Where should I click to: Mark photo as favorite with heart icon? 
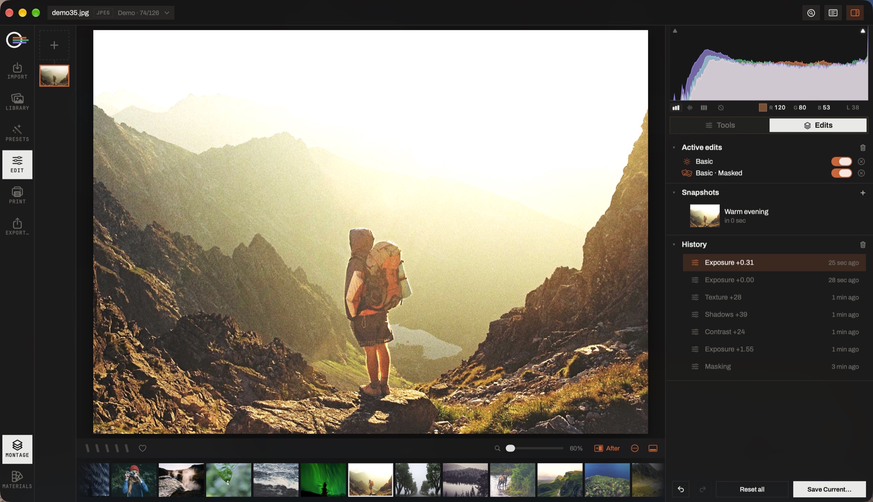[142, 448]
